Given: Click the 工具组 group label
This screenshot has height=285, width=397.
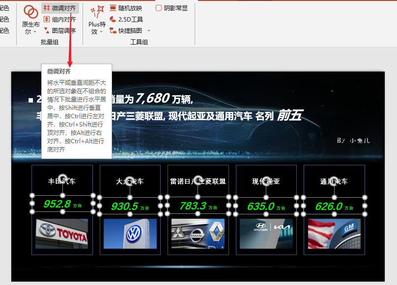Looking at the screenshot, I should [139, 42].
